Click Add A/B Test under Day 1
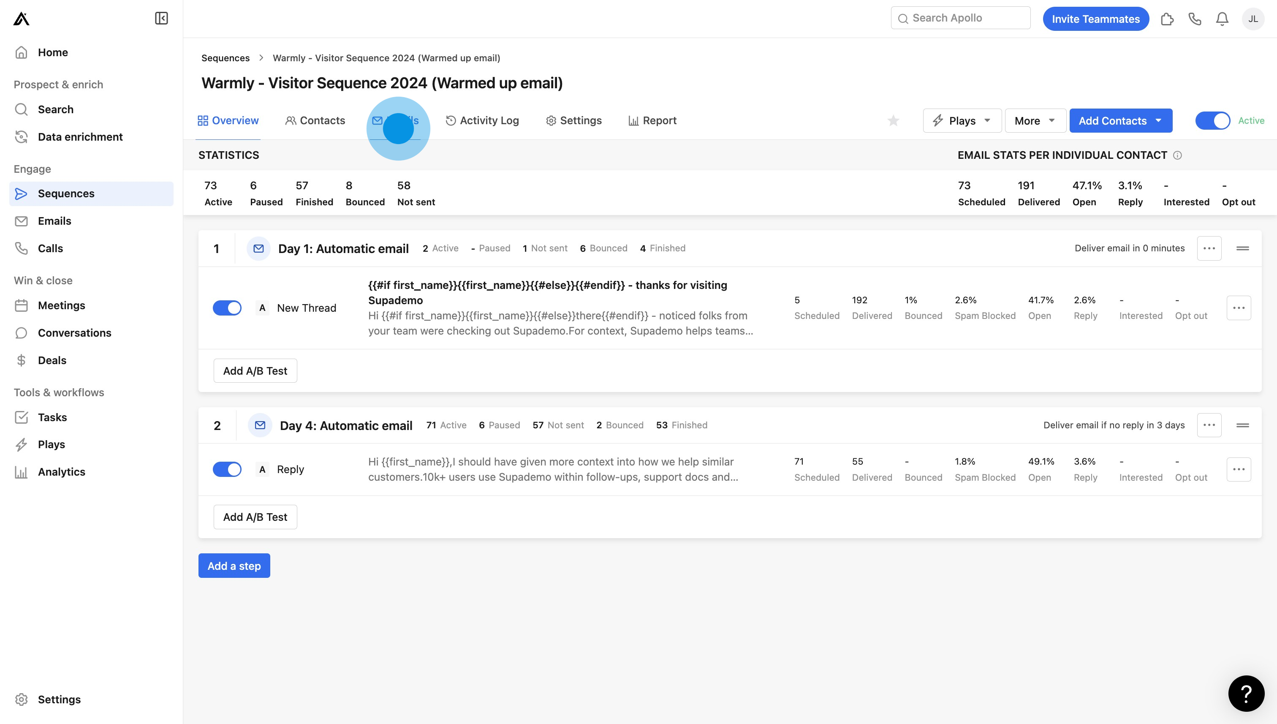 point(255,371)
